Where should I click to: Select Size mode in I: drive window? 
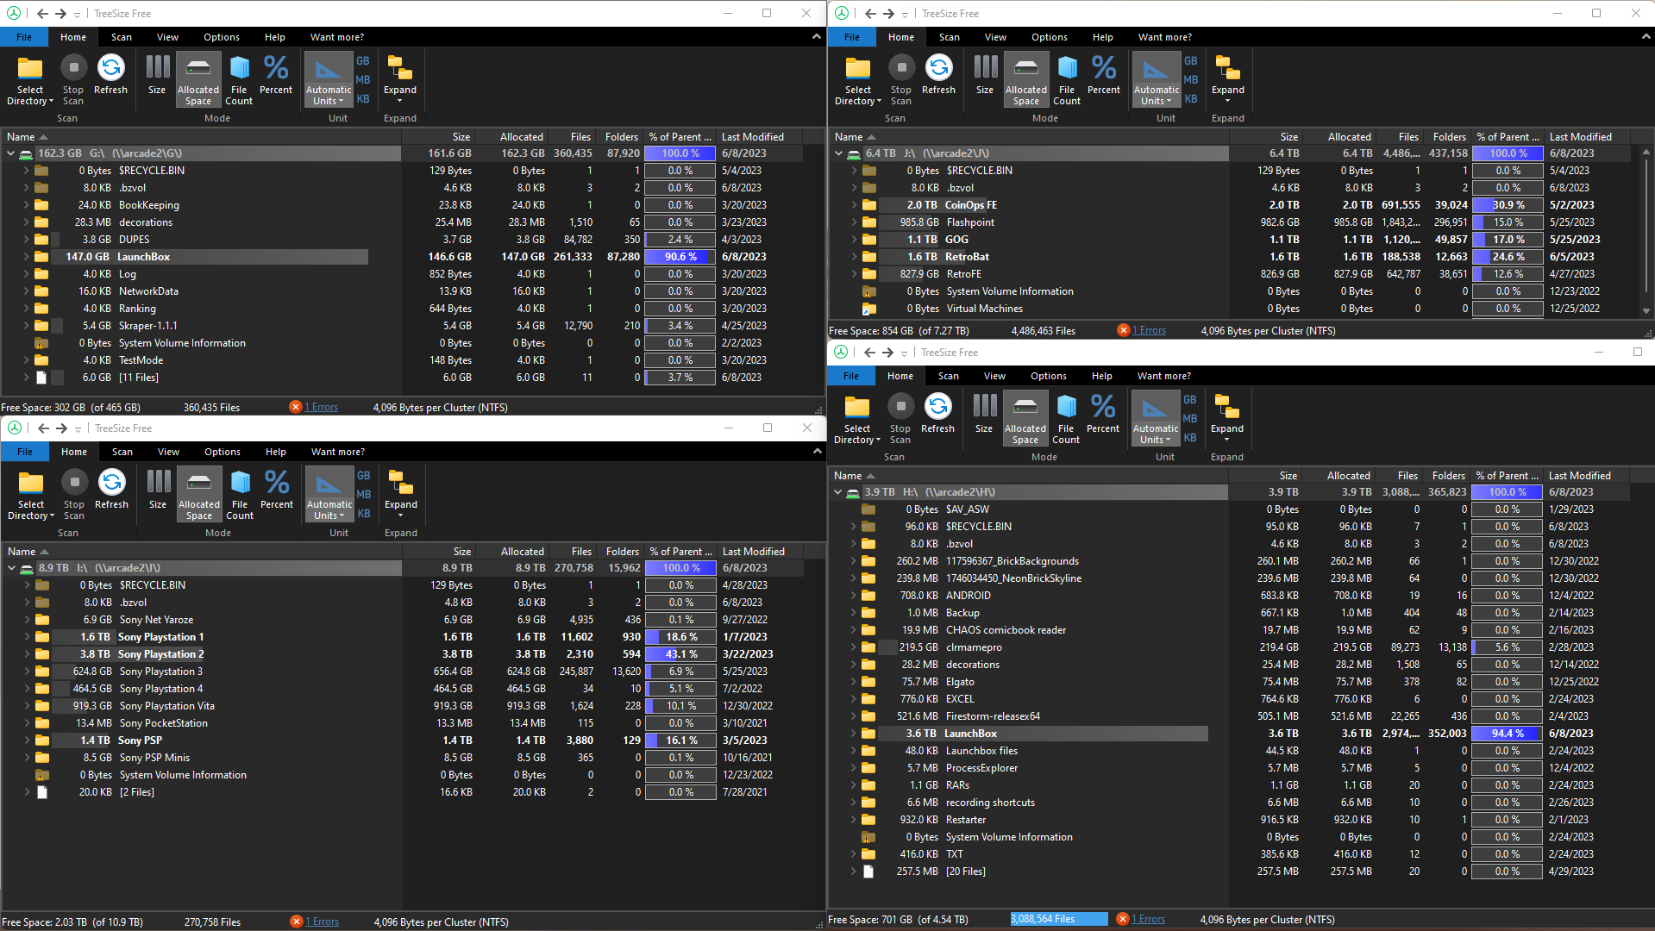click(x=158, y=490)
